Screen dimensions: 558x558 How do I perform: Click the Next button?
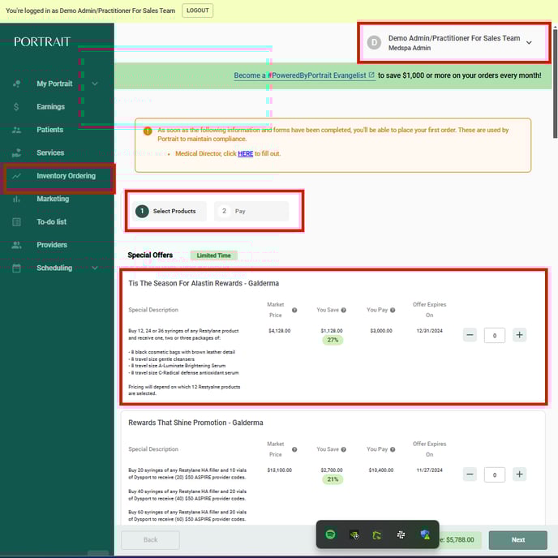[x=517, y=540]
